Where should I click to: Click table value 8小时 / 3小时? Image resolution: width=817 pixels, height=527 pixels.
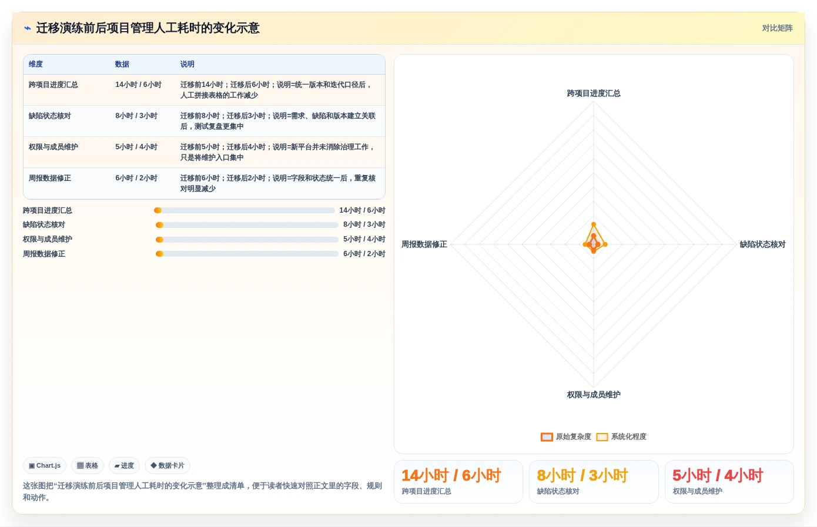136,116
